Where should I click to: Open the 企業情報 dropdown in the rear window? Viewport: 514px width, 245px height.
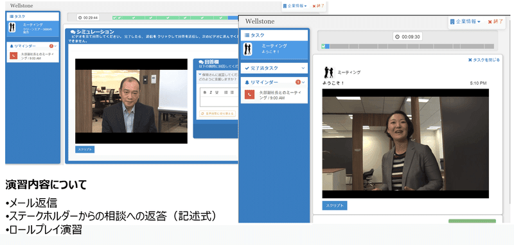tap(295, 6)
